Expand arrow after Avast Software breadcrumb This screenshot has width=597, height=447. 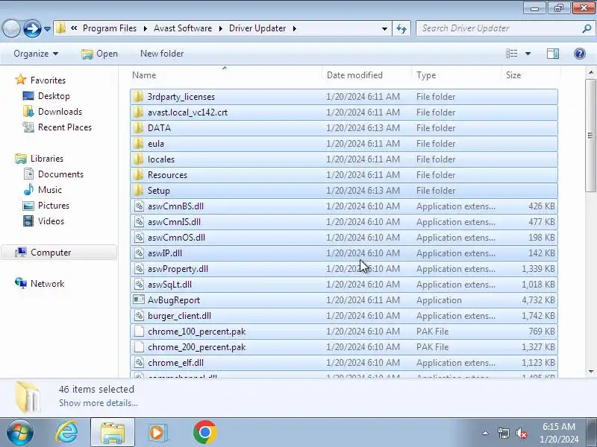(x=220, y=28)
